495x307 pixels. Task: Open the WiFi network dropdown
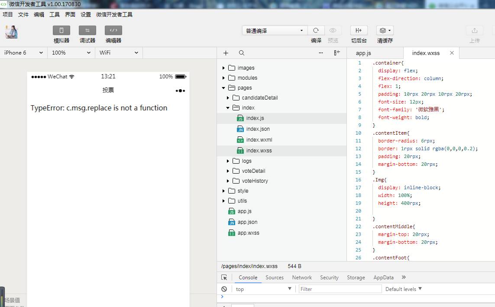point(119,53)
